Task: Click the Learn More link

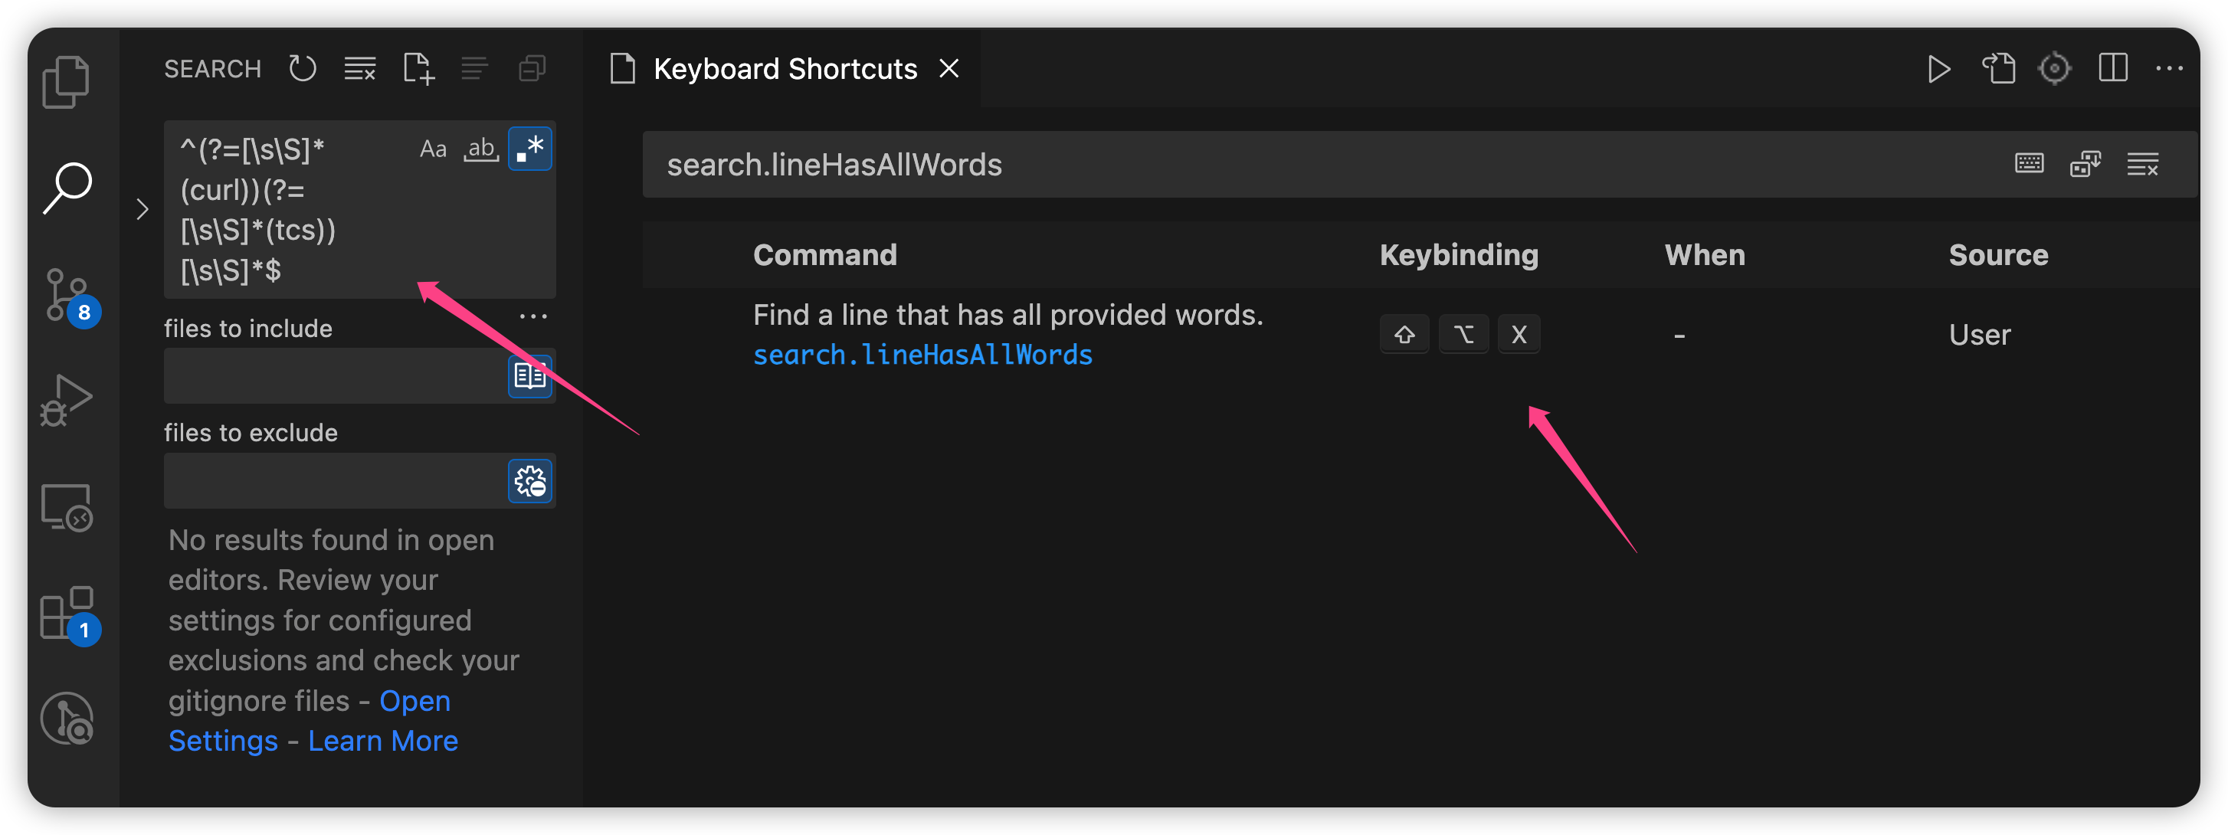Action: pyautogui.click(x=382, y=741)
